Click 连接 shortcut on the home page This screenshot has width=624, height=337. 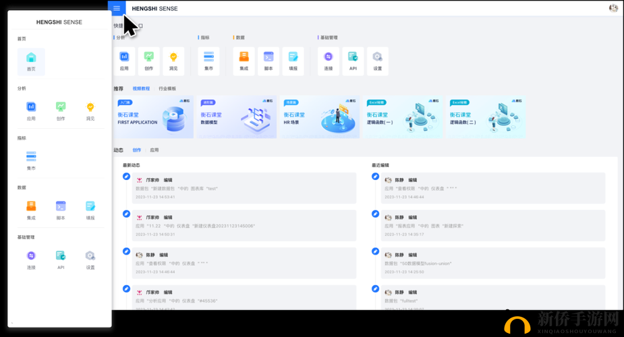pyautogui.click(x=329, y=61)
